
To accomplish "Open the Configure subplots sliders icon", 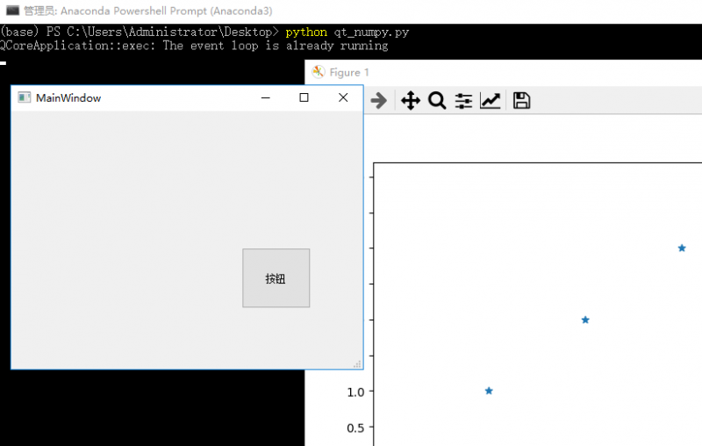I will [x=463, y=101].
